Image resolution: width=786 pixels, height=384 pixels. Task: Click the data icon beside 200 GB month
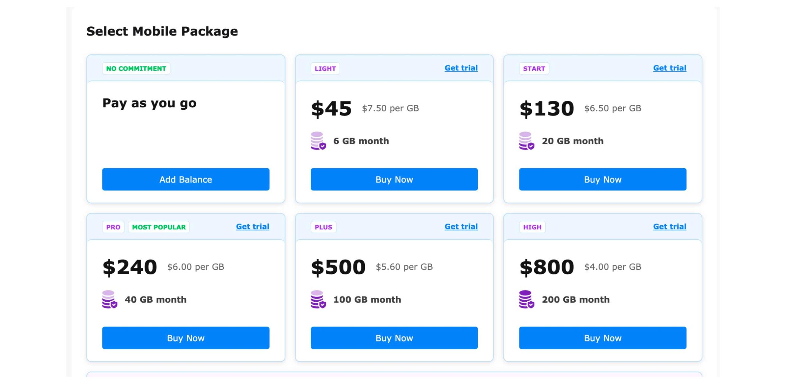coord(526,299)
